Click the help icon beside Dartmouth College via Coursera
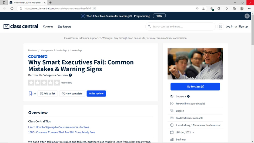Image resolution: width=254 pixels, height=143 pixels. pyautogui.click(x=70, y=75)
